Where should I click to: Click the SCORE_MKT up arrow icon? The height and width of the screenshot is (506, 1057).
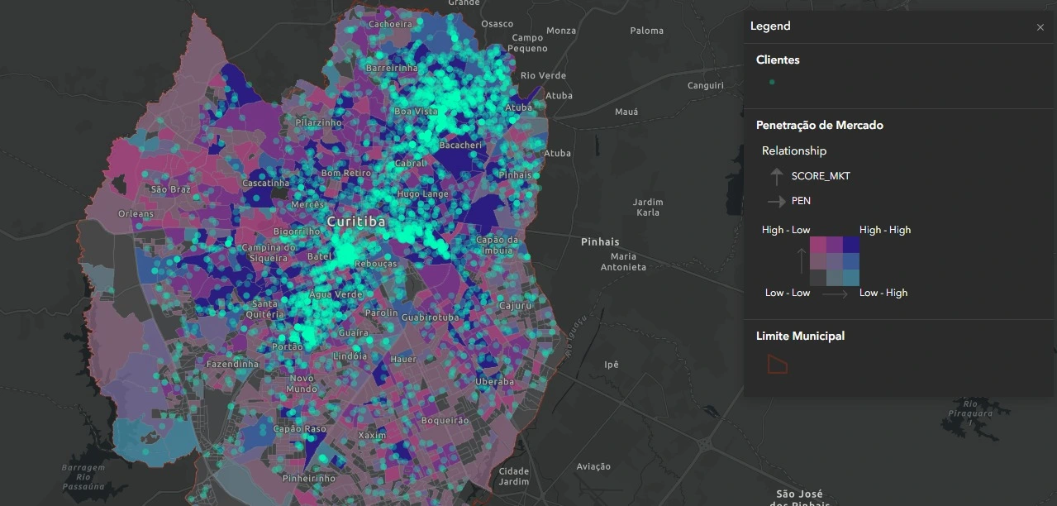click(x=776, y=176)
